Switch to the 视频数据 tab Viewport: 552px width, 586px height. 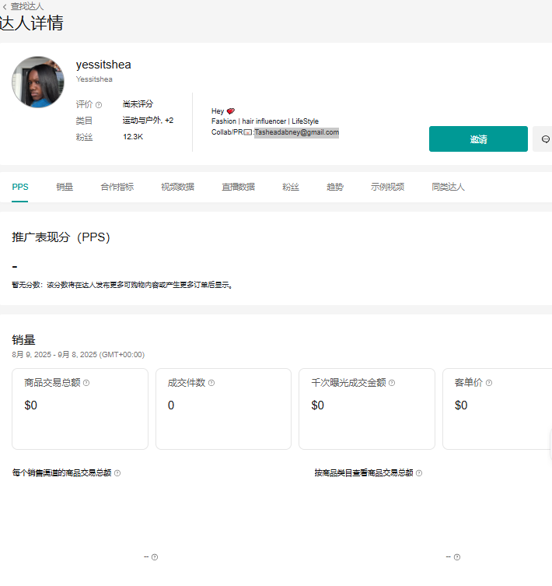tap(178, 187)
